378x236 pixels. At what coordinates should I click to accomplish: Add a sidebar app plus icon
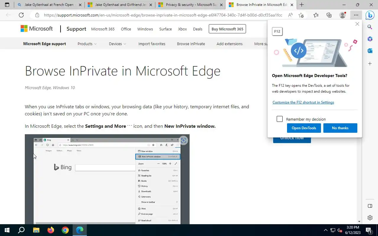pos(370,63)
